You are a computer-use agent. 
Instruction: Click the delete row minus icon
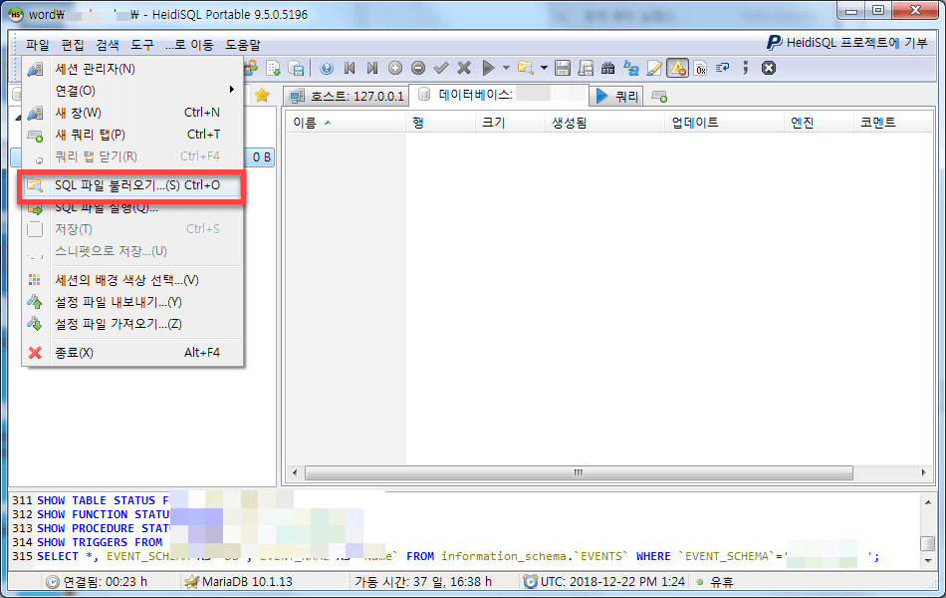pos(418,68)
